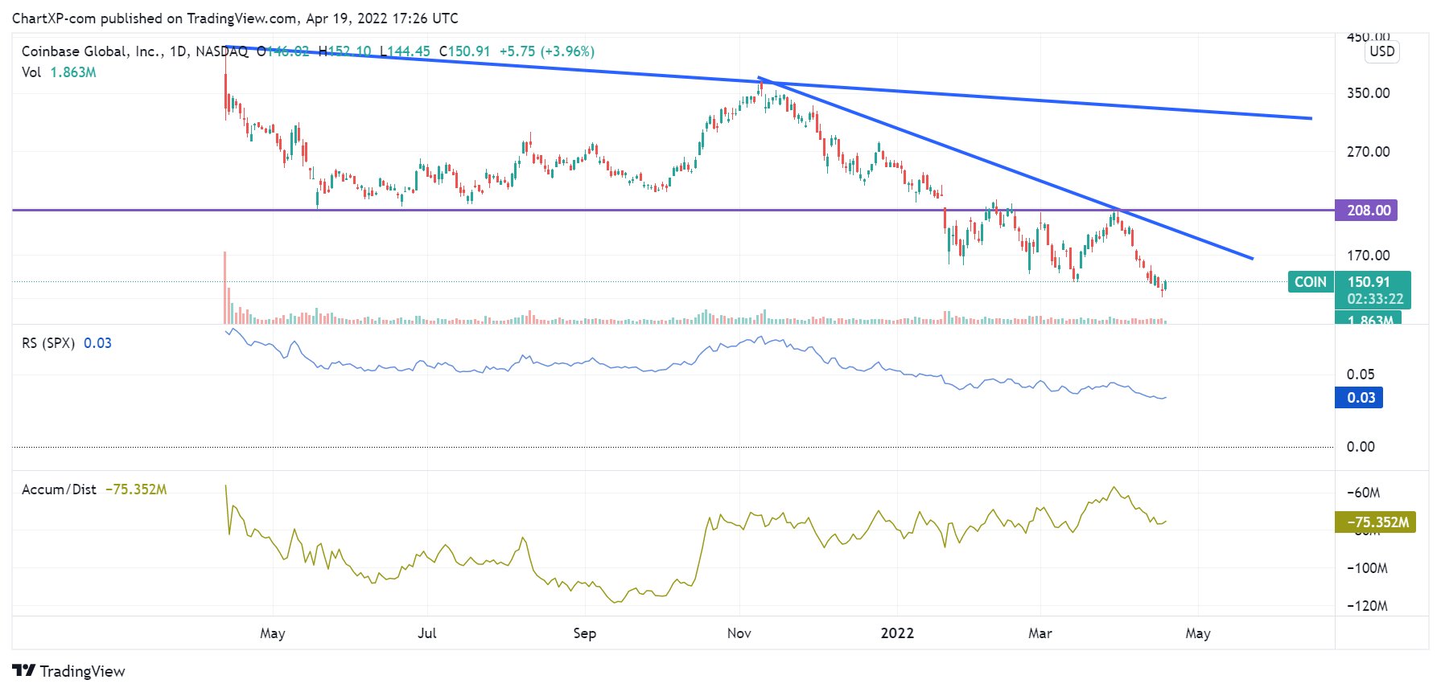This screenshot has height=692, width=1441.
Task: Click the TradingView logo at bottom left
Action: pos(69,671)
